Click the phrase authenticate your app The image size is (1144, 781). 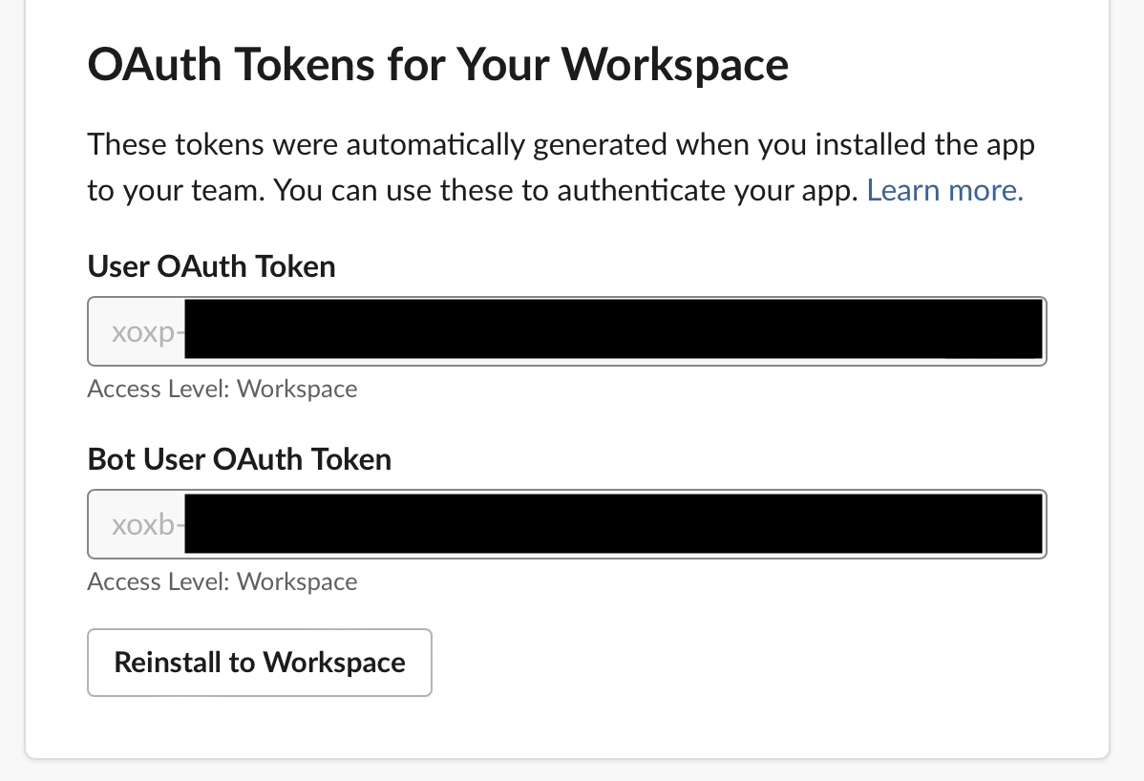(x=708, y=190)
